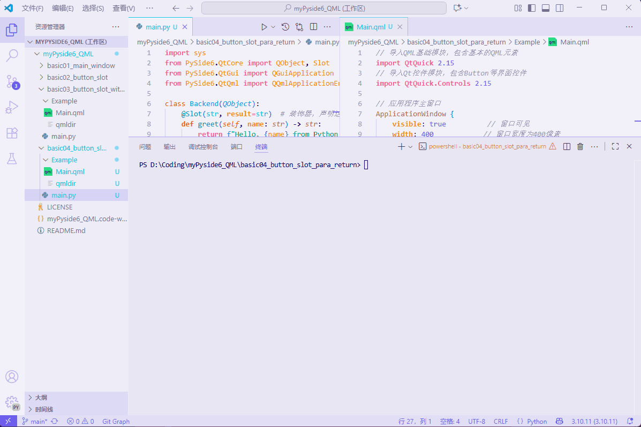Open the Extensions view
The image size is (641, 427).
pos(12,133)
